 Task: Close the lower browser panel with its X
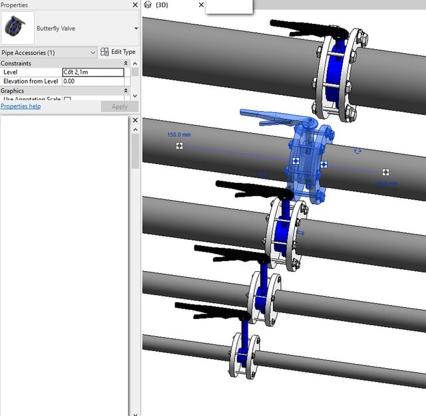135,120
